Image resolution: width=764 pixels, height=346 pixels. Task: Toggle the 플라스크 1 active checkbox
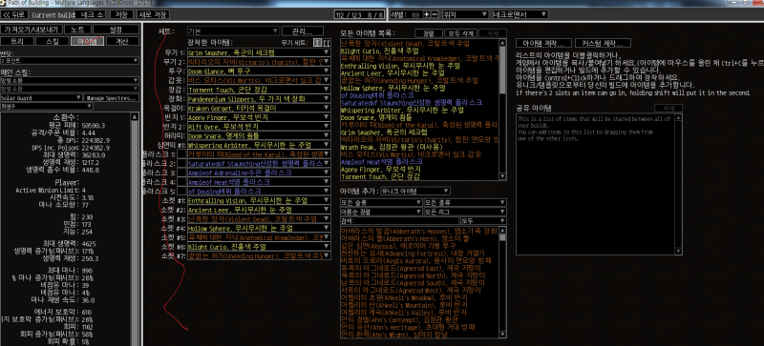point(181,154)
